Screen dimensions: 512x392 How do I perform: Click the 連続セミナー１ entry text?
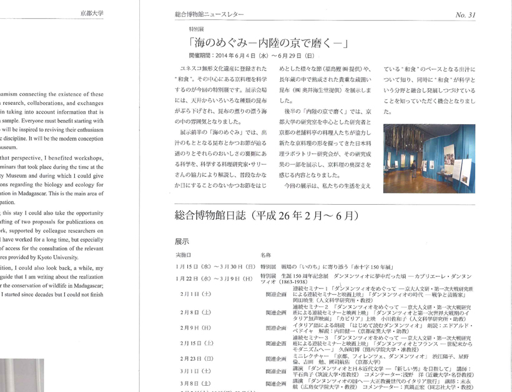[x=383, y=294]
